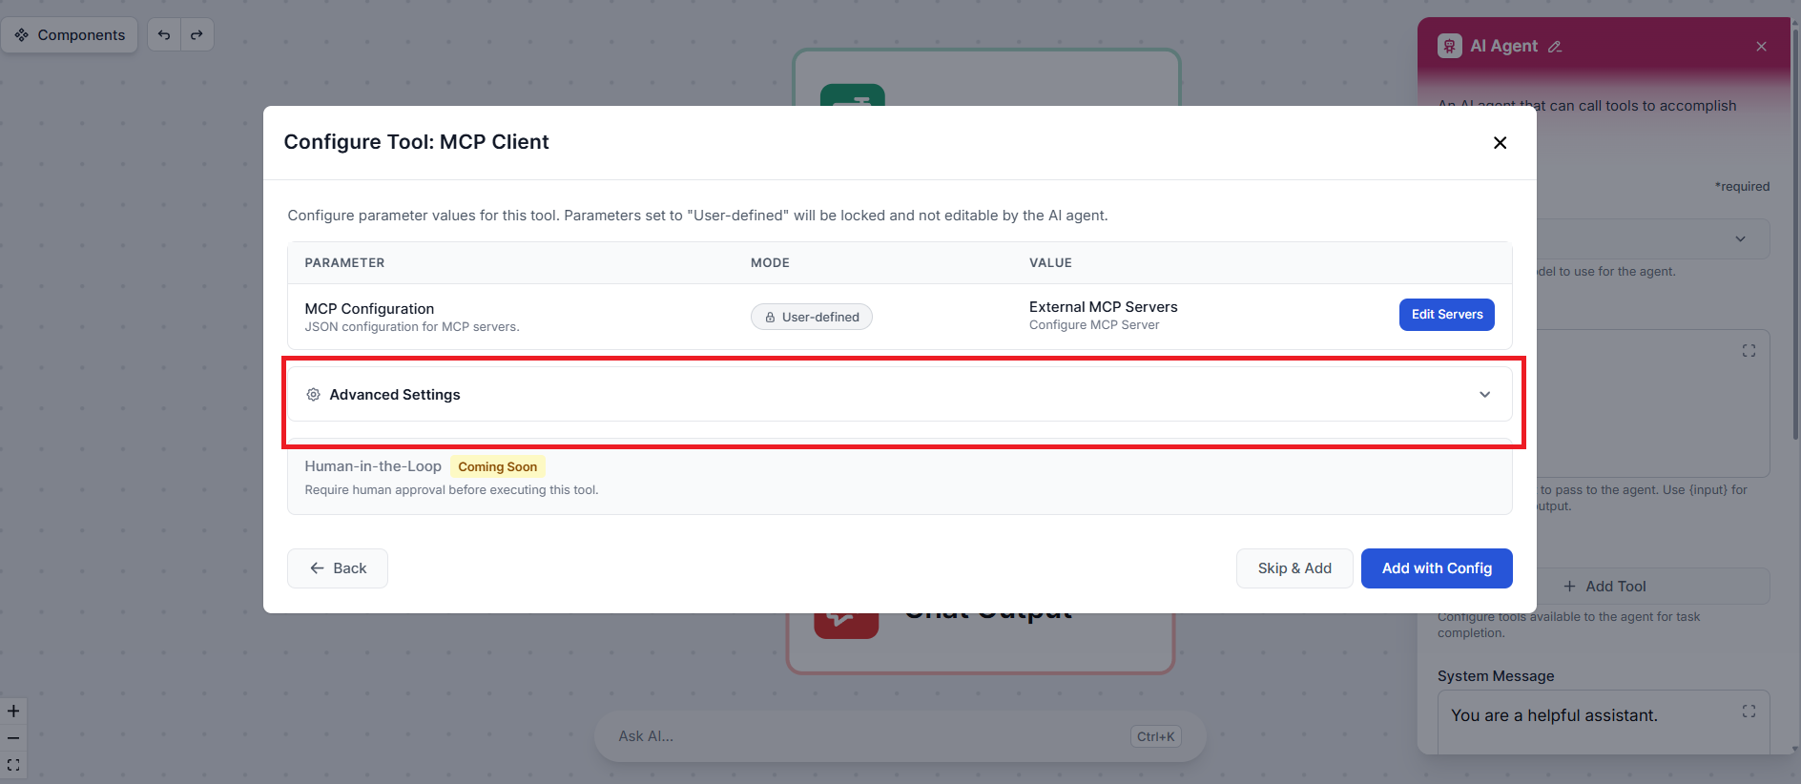Click the zoom out minus icon
Viewport: 1801px width, 784px height.
point(13,738)
